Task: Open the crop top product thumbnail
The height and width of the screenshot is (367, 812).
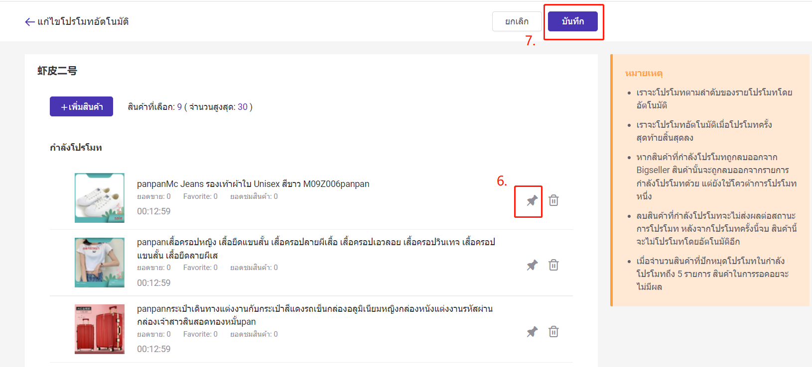Action: (x=100, y=263)
